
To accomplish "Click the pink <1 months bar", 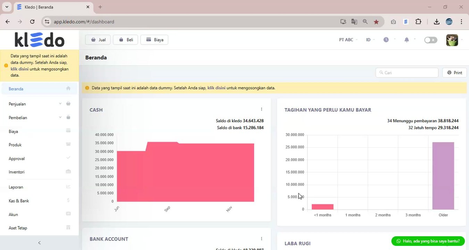I will (x=323, y=207).
